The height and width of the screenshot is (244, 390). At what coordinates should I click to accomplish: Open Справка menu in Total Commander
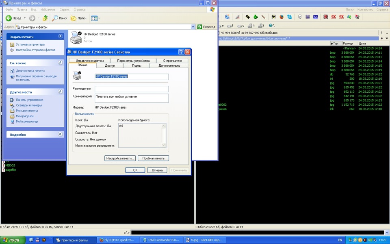tap(382, 9)
